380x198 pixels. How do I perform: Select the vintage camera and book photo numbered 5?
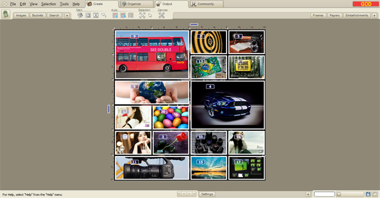[246, 42]
